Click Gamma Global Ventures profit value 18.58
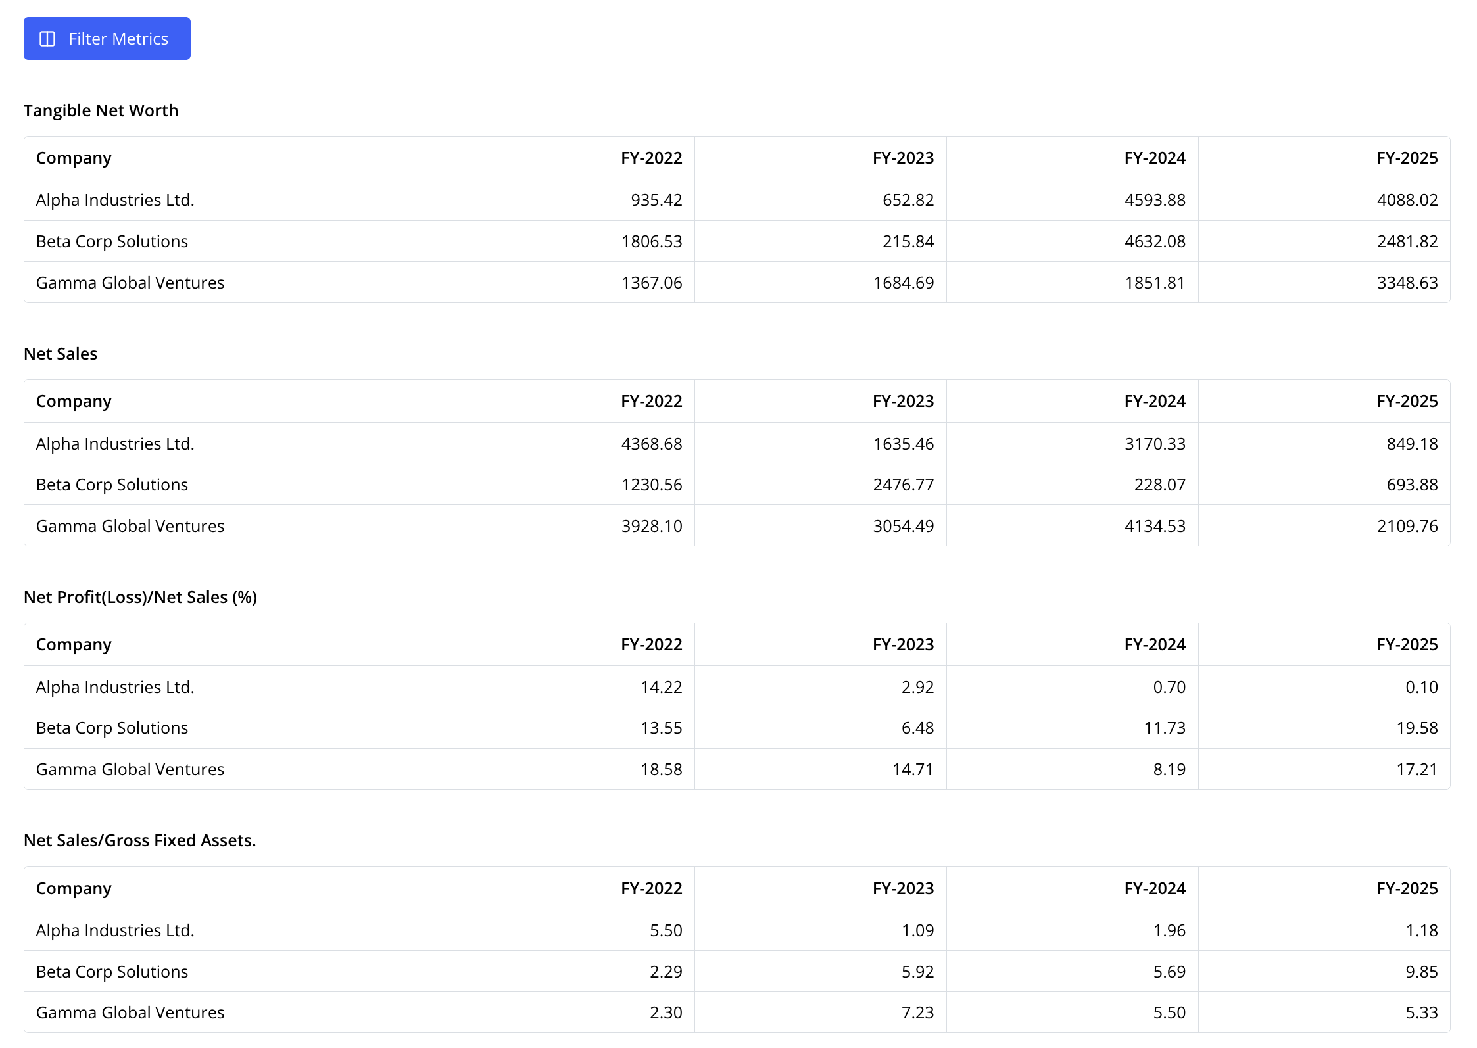 tap(662, 769)
